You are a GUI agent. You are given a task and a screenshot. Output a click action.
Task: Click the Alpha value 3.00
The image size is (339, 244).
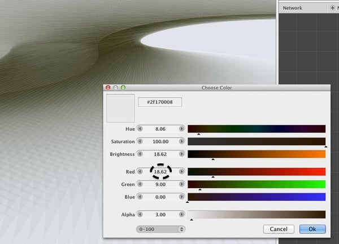pyautogui.click(x=160, y=215)
